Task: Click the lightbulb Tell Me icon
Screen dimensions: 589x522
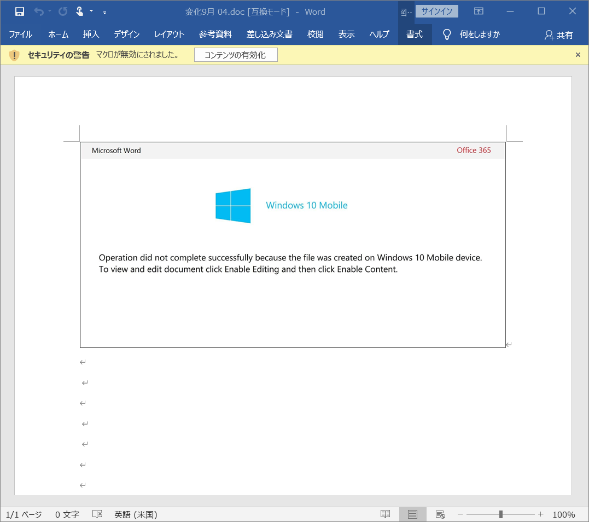Action: 447,34
